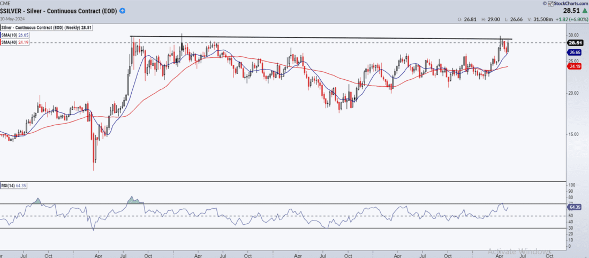The width and height of the screenshot is (589, 258).
Task: Open the StockCharts.com link text
Action: pyautogui.click(x=567, y=4)
